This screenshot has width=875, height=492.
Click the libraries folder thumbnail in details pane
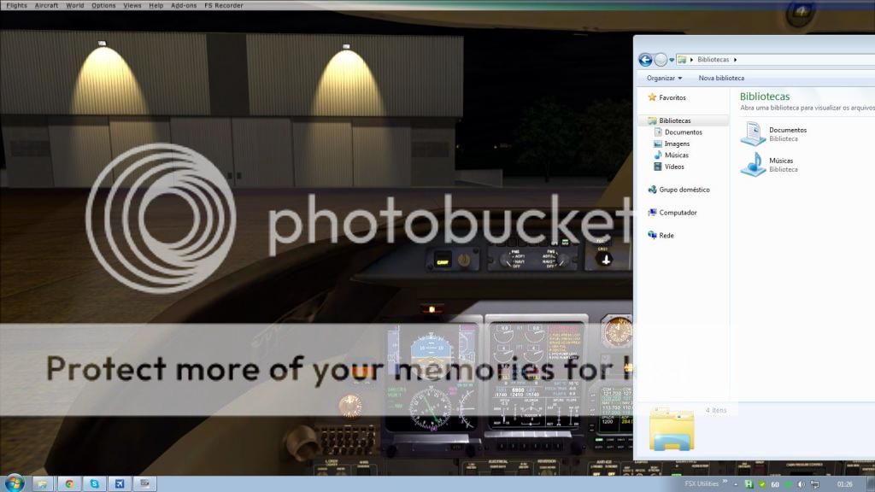point(672,430)
